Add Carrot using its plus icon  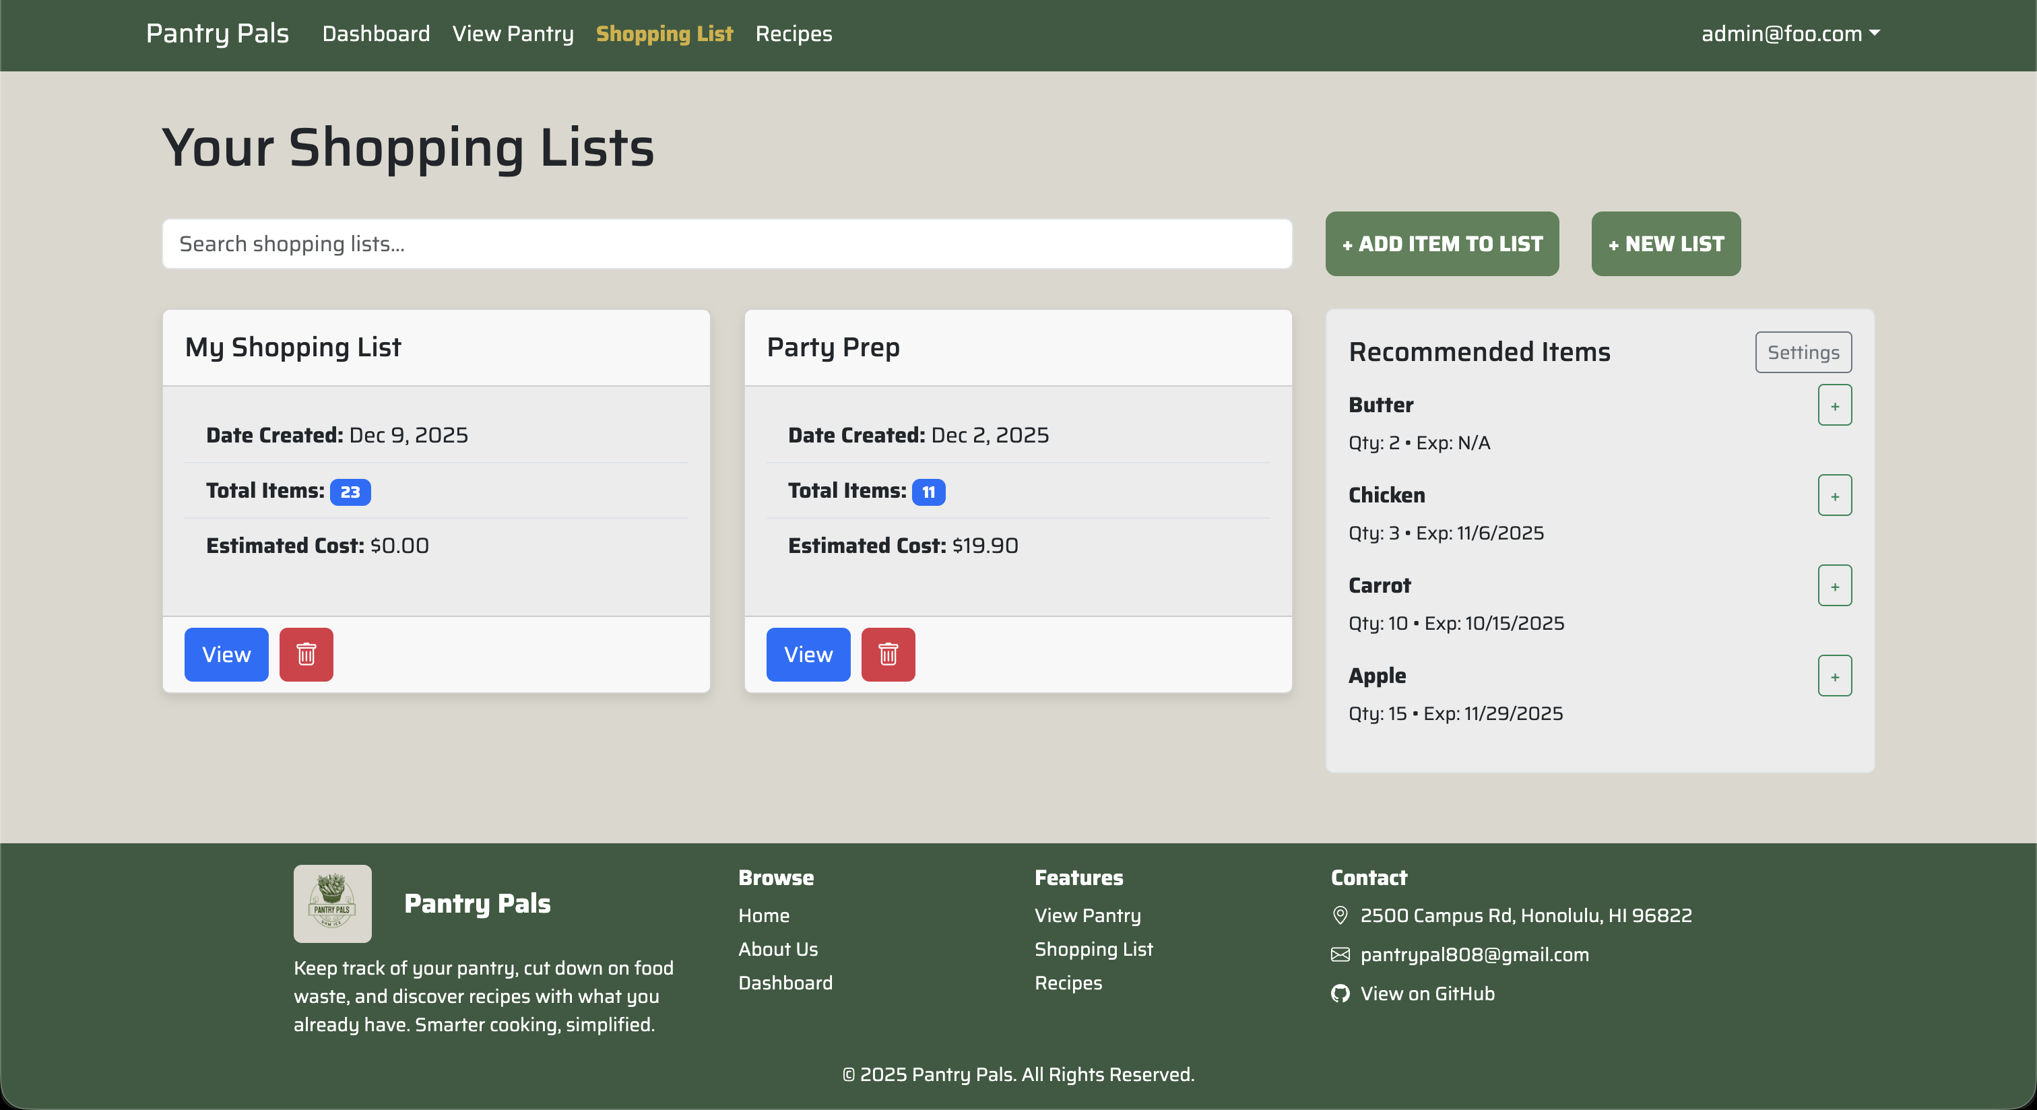[x=1836, y=586]
